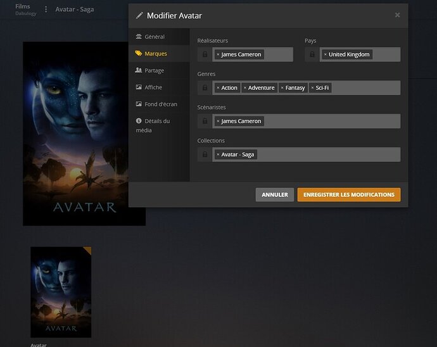Open the Affiche tab

click(159, 87)
